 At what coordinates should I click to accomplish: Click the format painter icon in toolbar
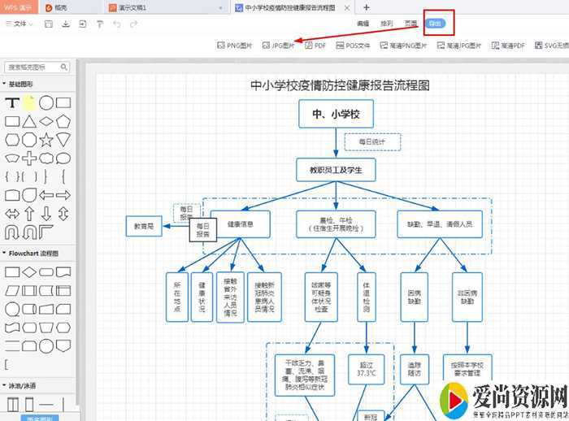click(99, 24)
